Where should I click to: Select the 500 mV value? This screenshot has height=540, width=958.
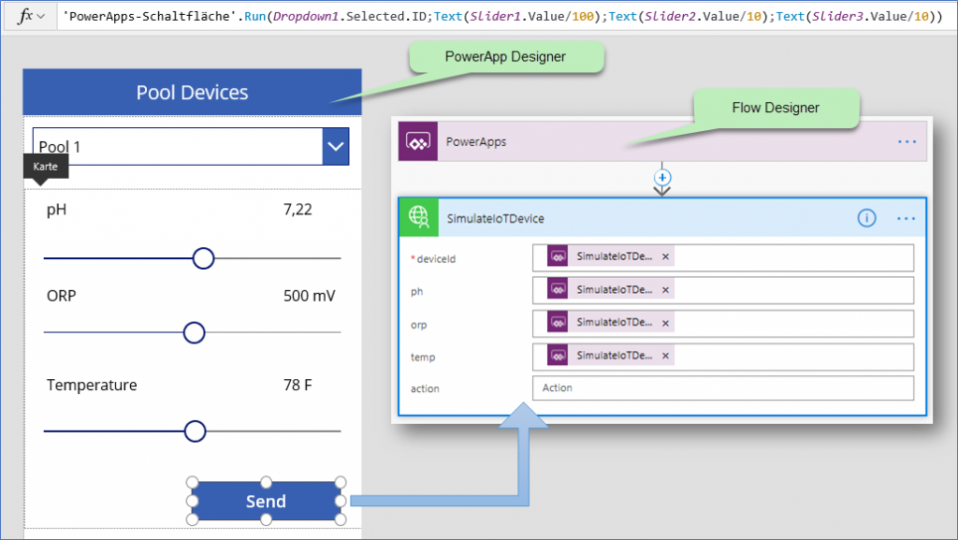coord(309,297)
